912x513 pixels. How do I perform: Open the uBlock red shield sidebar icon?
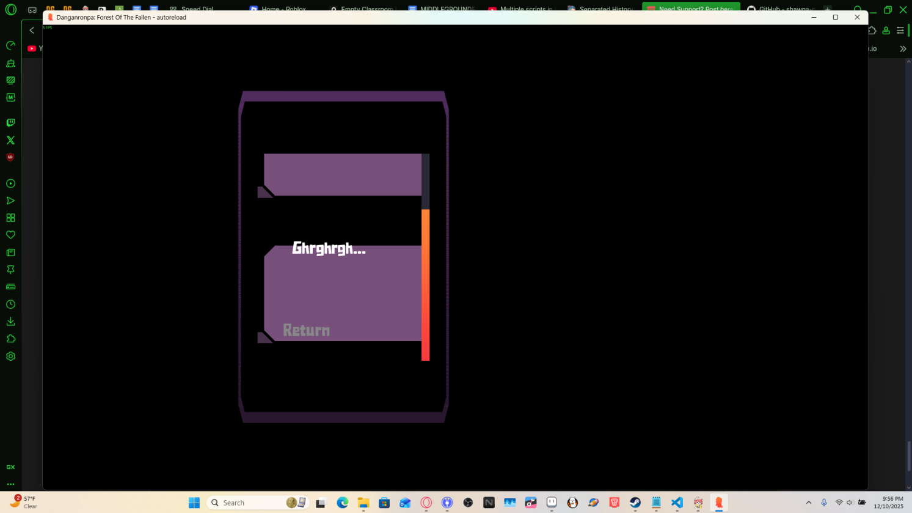click(10, 157)
